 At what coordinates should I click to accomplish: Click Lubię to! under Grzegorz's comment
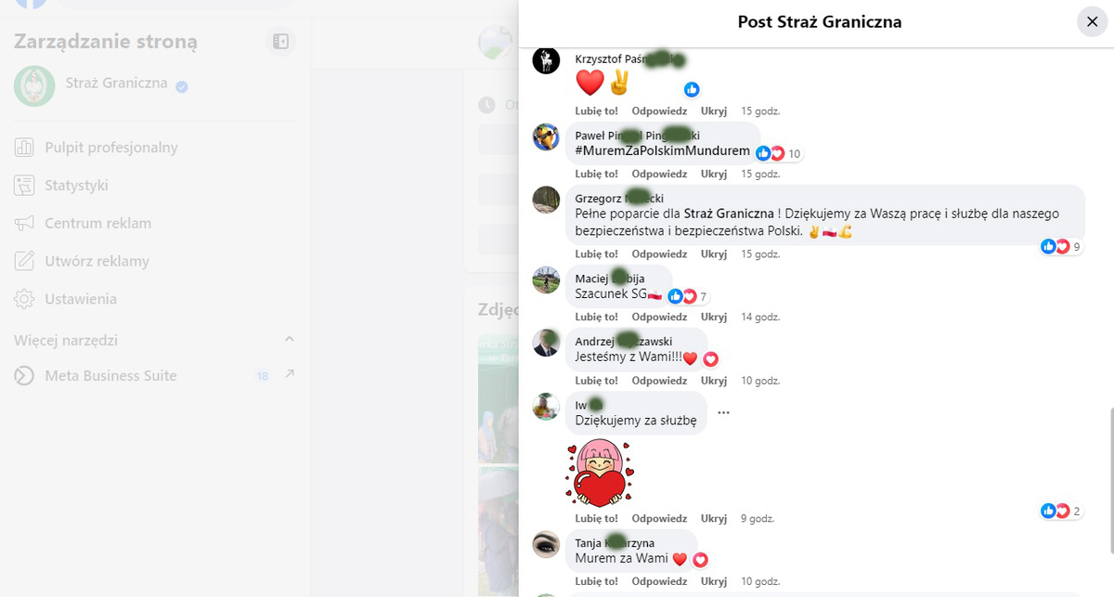[x=596, y=253]
